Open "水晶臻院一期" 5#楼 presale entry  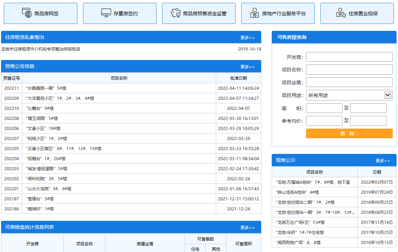pyautogui.click(x=46, y=88)
